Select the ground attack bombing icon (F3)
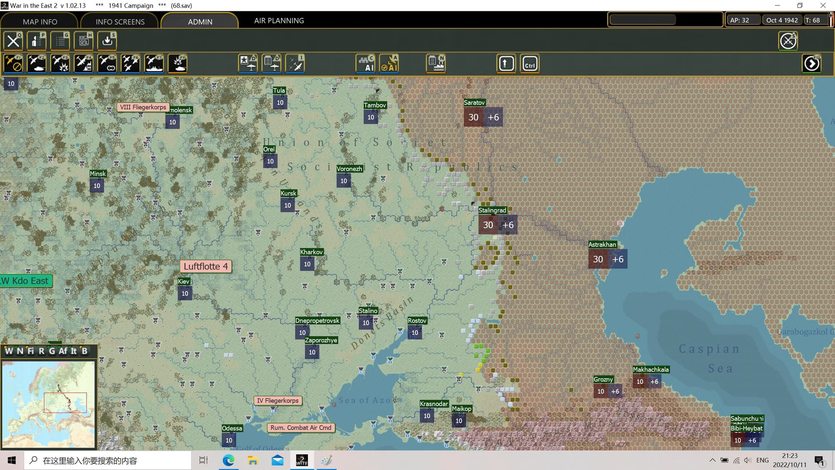835x470 pixels. (x=60, y=64)
